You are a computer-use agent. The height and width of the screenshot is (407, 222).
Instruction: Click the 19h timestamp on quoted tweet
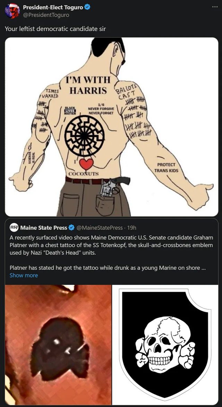pyautogui.click(x=132, y=228)
